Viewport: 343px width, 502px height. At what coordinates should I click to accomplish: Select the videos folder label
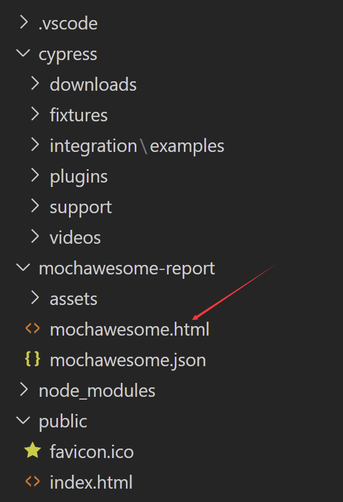point(75,238)
